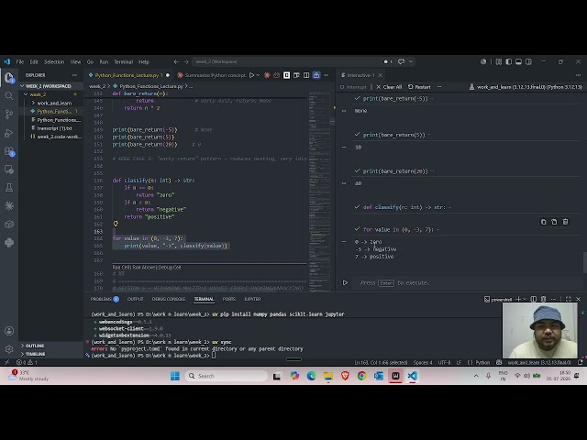Open Explorer views ellipsis menu
Viewport: 587px width, 440px height.
click(74, 75)
